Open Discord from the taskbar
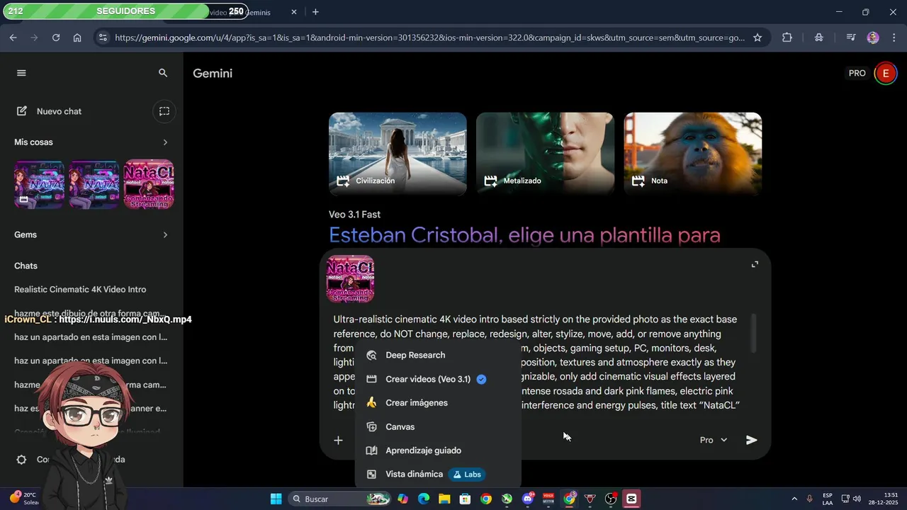The height and width of the screenshot is (510, 907). (x=527, y=499)
